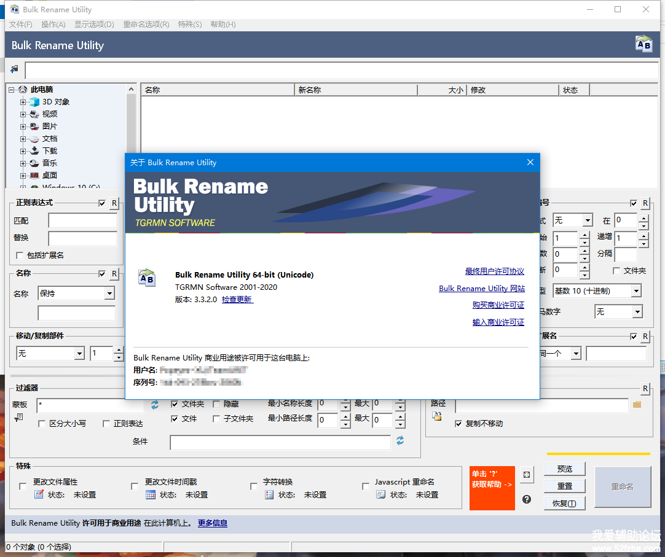Open the 操作(A) menu
Image resolution: width=665 pixels, height=557 pixels.
click(53, 24)
